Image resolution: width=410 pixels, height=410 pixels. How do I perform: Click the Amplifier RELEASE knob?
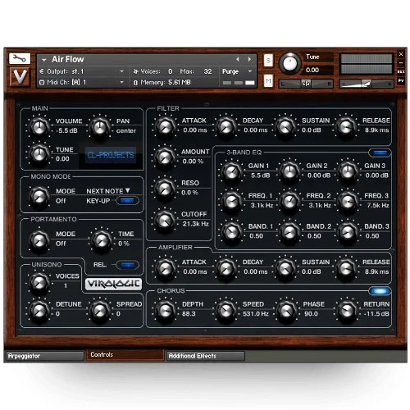tap(346, 268)
